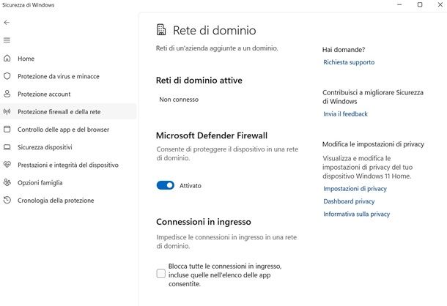Screen dimensions: 447x306
Task: Open Controllo delle app e del browser
Action: 68,129
